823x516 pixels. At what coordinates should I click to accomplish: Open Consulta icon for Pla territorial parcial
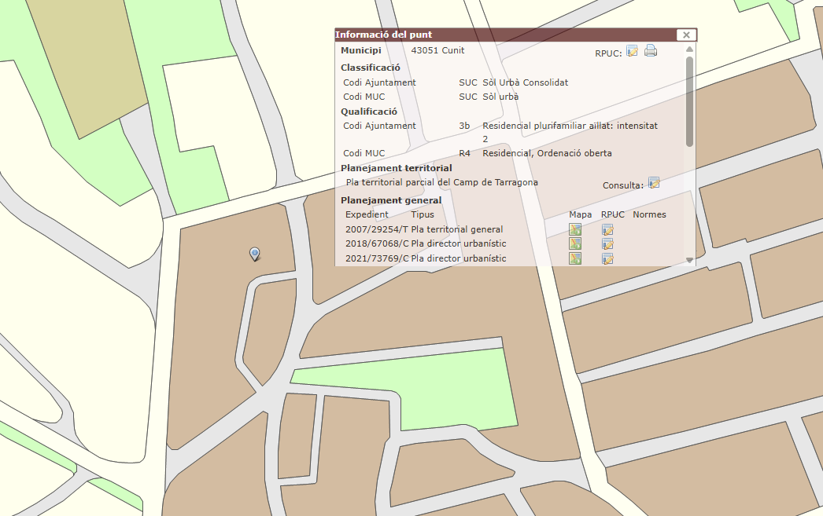654,183
